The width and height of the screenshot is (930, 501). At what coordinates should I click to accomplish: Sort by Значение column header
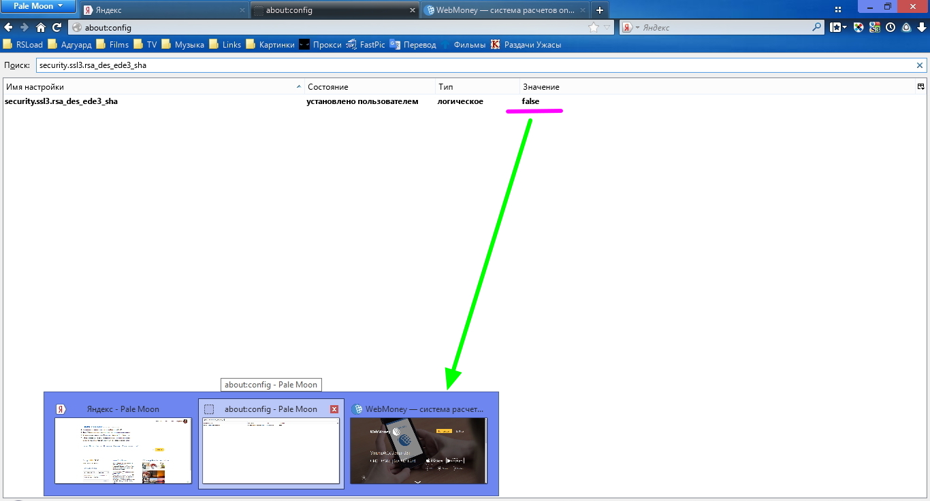(718, 87)
